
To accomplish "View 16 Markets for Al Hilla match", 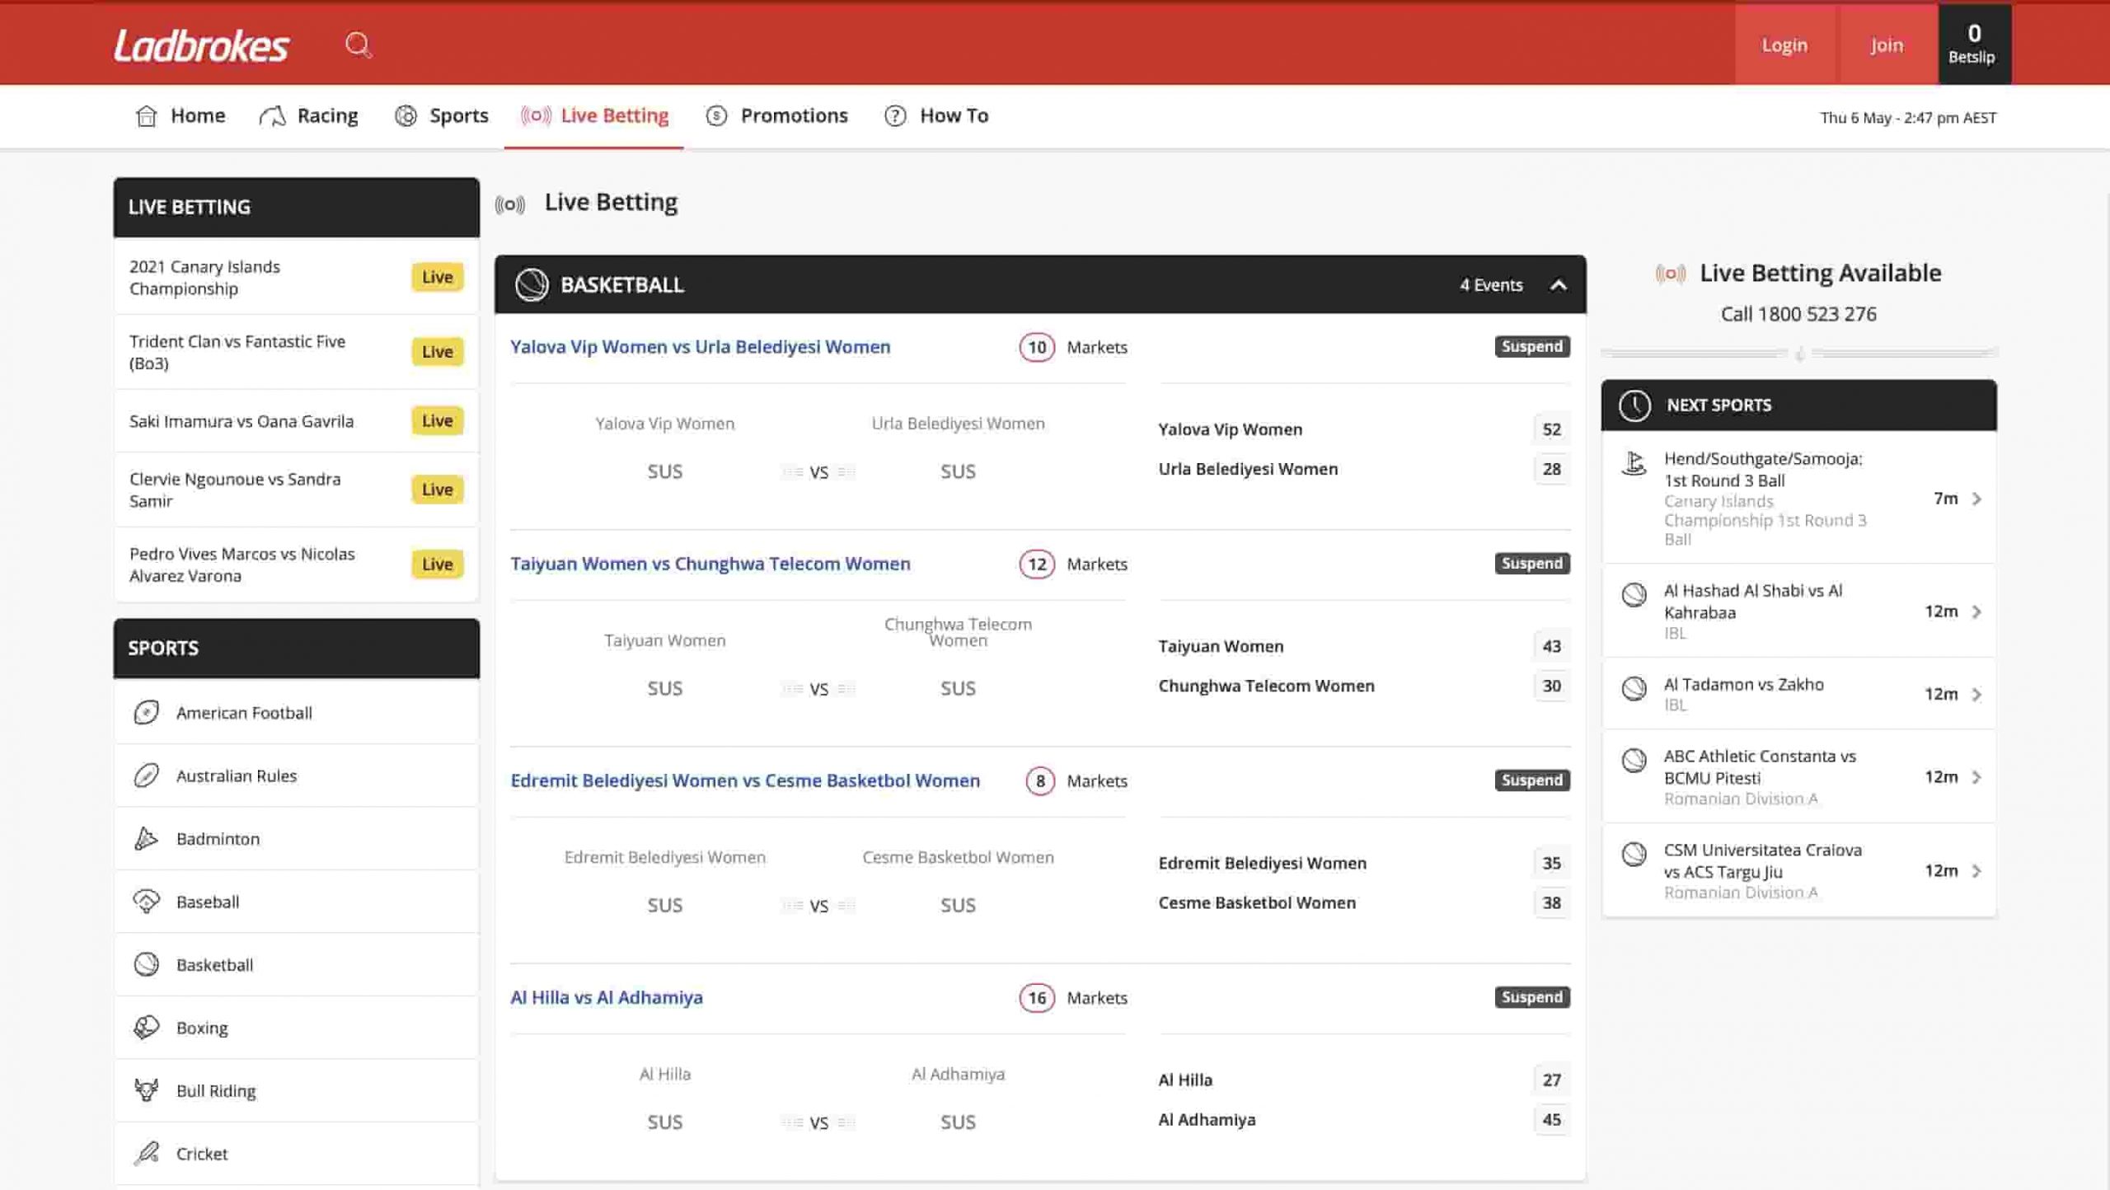I will (1073, 998).
